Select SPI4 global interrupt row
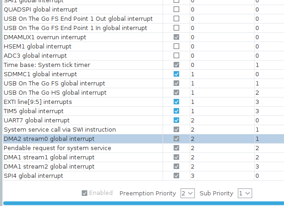Viewport: 284px width, 206px height. (x=144, y=176)
